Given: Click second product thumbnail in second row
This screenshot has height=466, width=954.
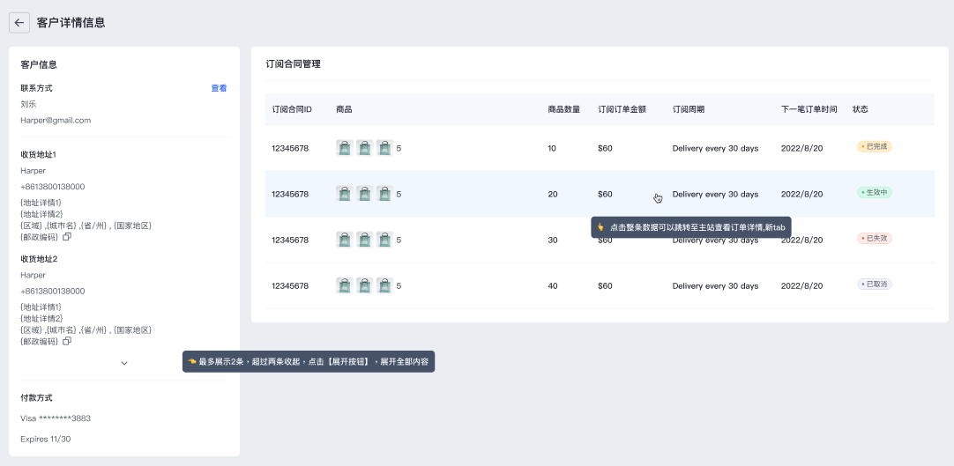Looking at the screenshot, I should click(x=364, y=194).
